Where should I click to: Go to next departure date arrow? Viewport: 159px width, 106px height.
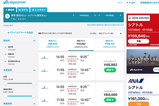[x=95, y=15]
